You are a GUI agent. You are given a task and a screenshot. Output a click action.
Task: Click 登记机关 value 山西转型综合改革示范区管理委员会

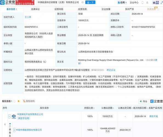(x=95, y=52)
